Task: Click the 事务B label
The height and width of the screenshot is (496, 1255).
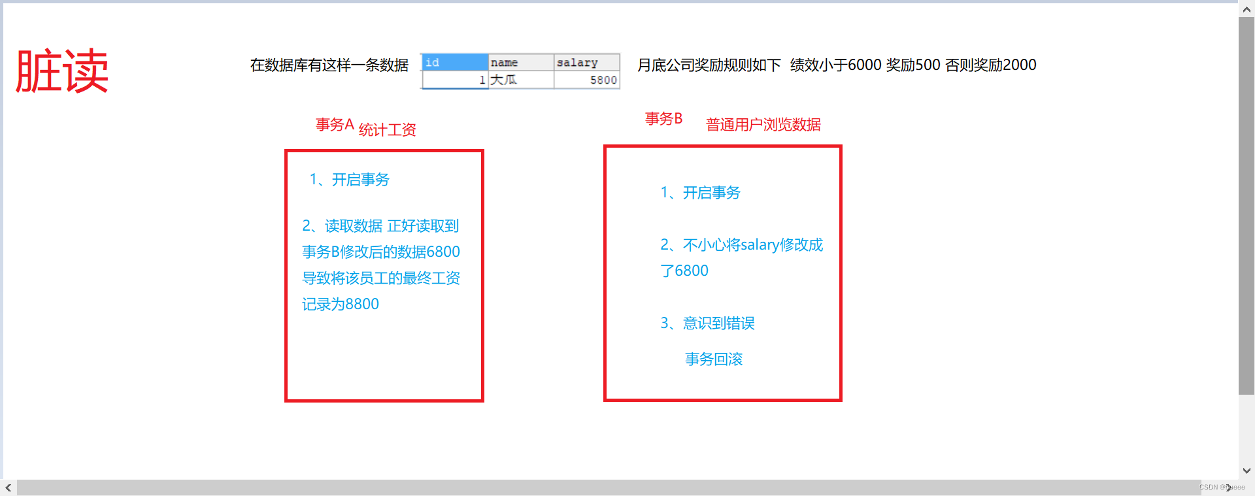Action: (664, 118)
